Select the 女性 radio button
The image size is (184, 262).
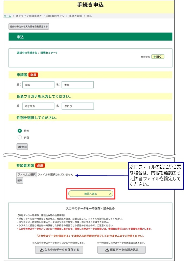pos(20,137)
